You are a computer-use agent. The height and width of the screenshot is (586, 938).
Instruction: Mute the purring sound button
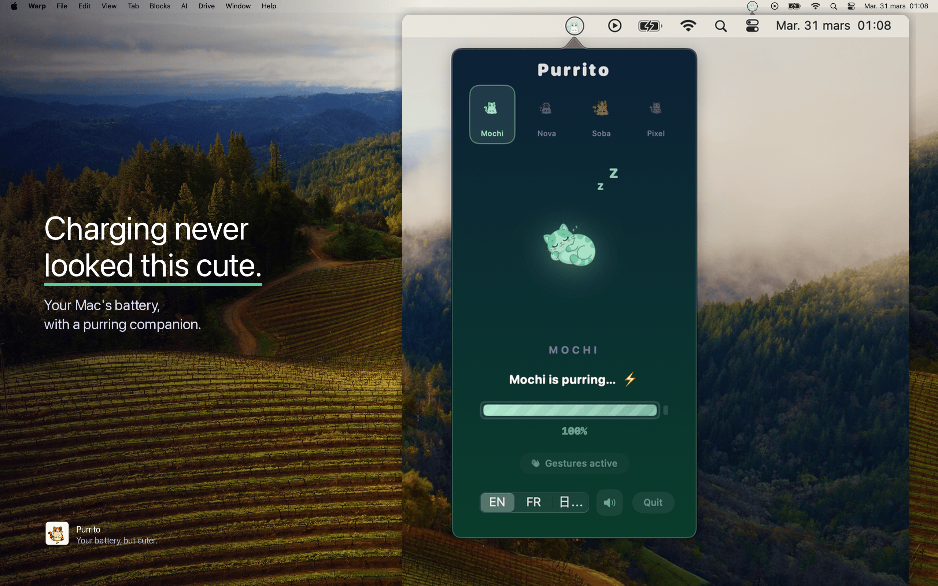click(x=609, y=502)
